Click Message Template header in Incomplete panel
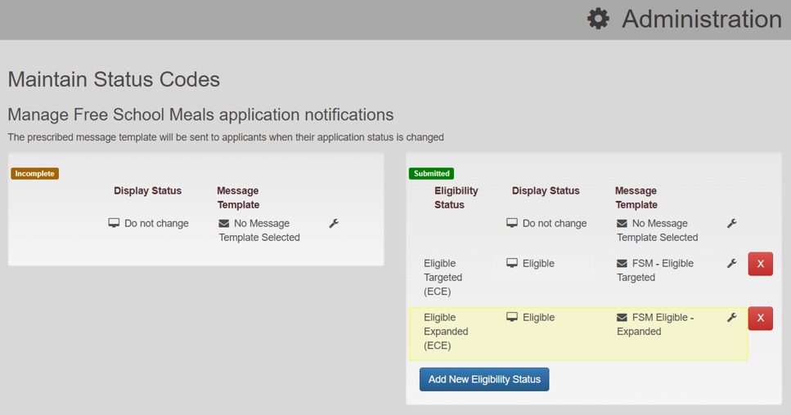 click(238, 198)
